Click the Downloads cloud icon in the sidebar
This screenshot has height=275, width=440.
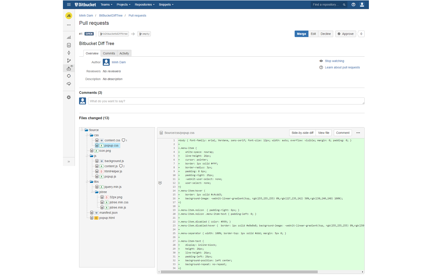coord(69,84)
